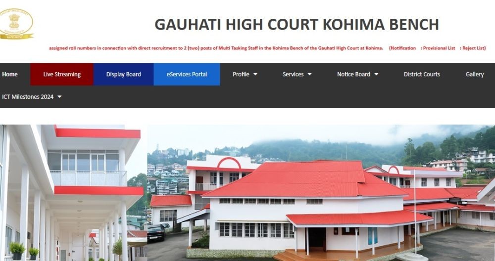Viewport: 495px width, 261px height.
Task: Open the Reject List link
Action: (x=473, y=48)
